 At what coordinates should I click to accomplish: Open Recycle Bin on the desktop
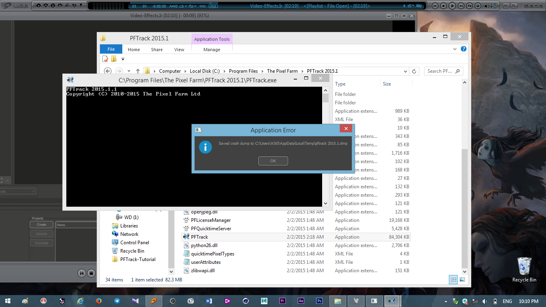(x=524, y=269)
